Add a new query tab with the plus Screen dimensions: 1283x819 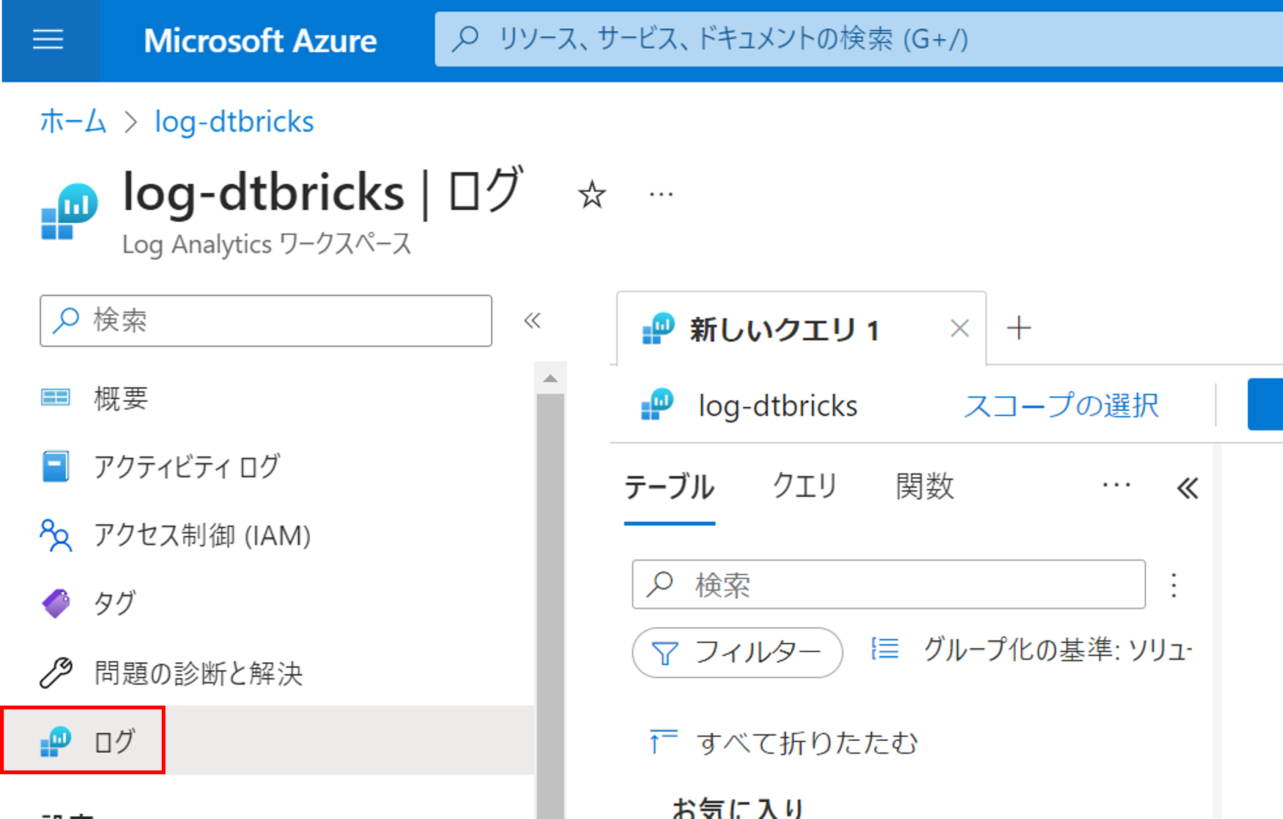1019,328
